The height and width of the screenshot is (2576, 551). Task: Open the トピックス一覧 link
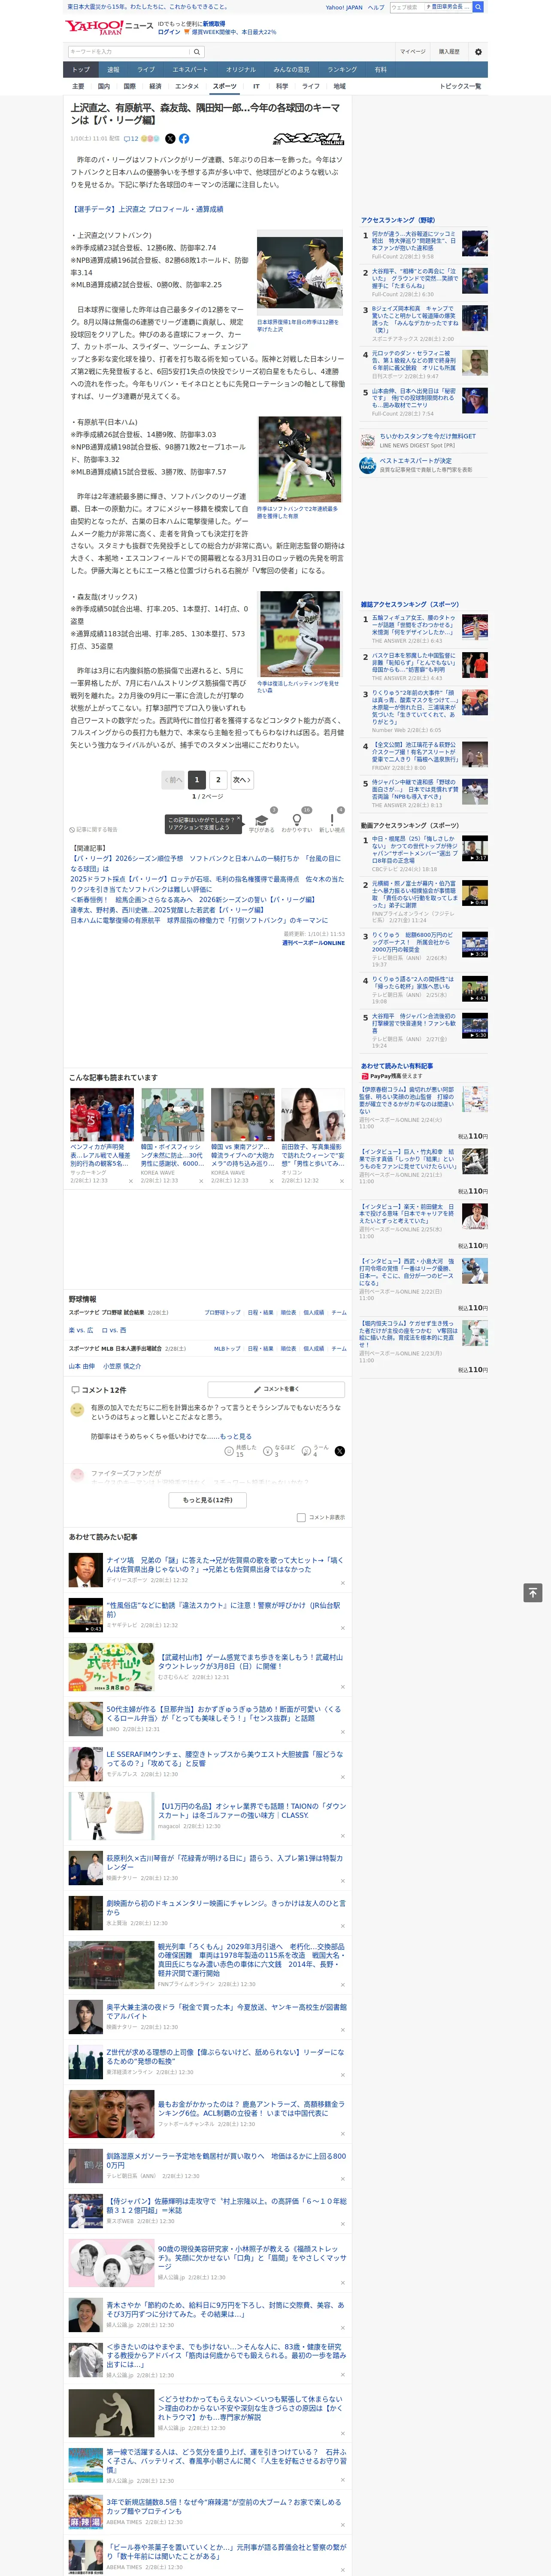460,87
